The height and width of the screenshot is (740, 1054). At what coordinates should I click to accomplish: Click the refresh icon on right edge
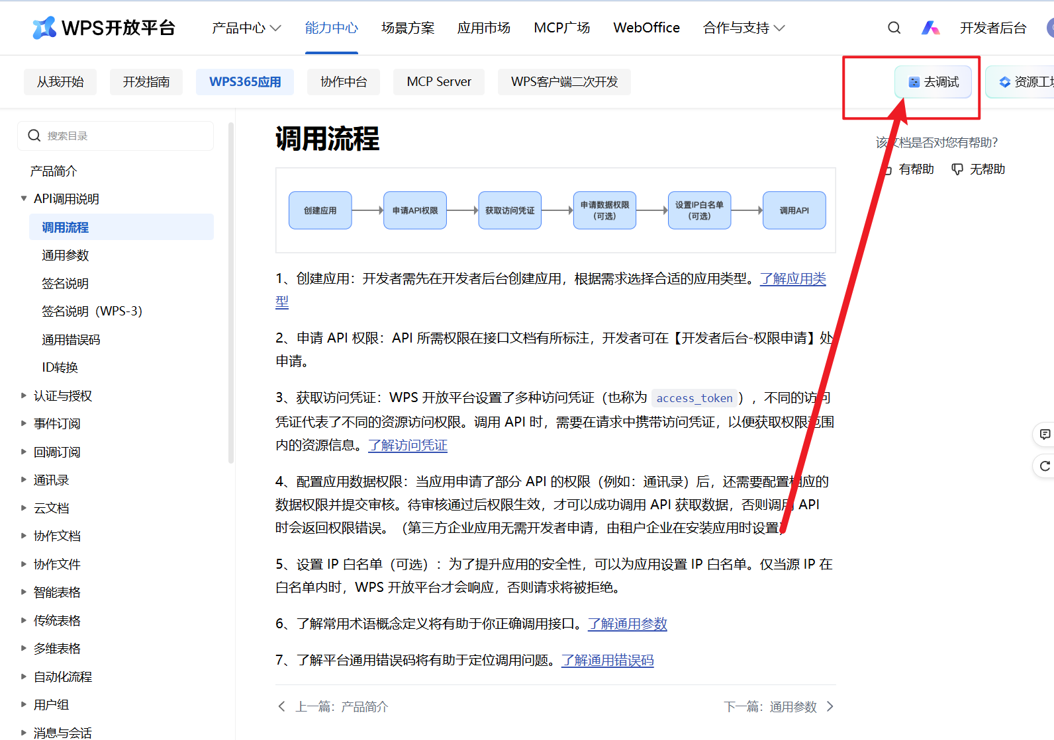point(1045,466)
